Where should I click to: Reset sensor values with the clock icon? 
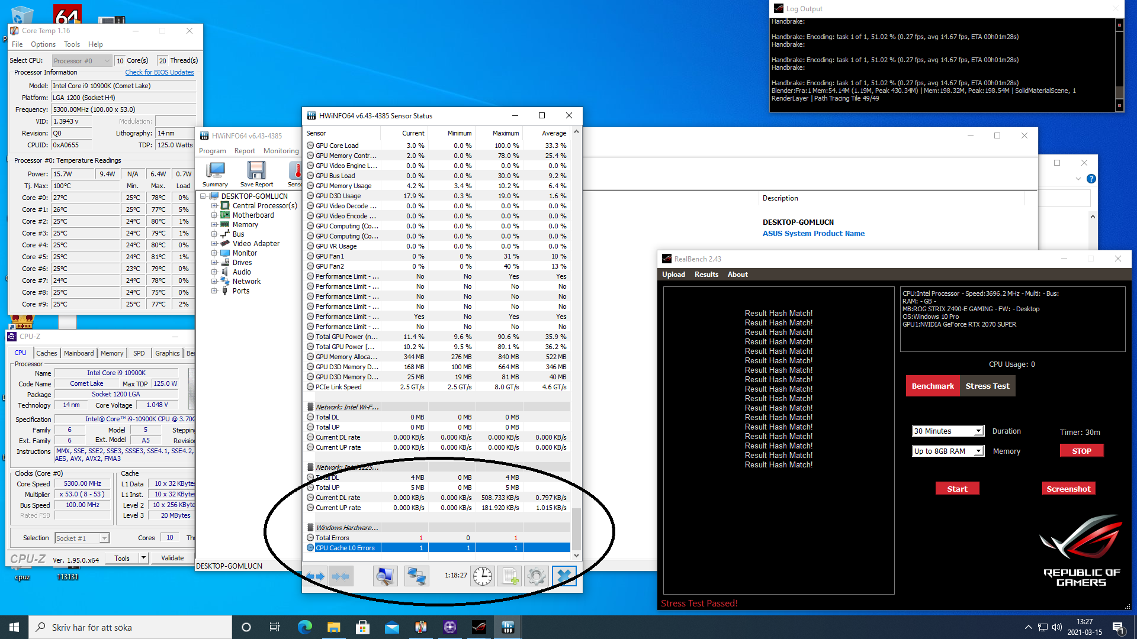coord(483,576)
